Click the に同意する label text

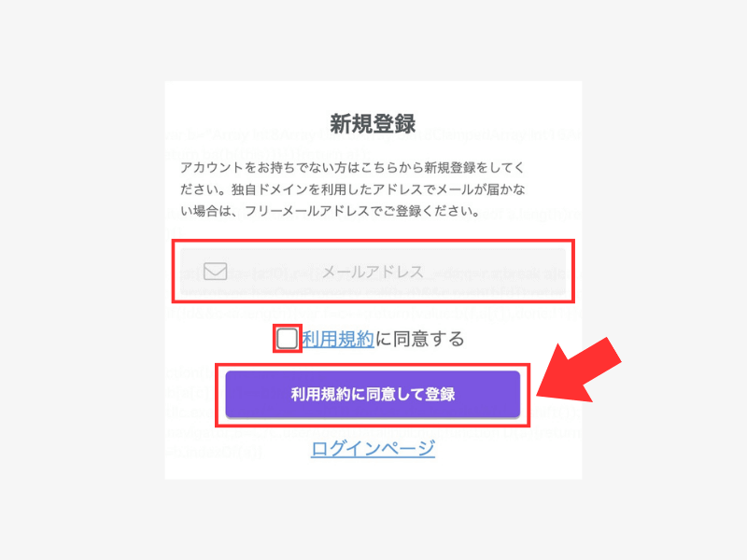[419, 339]
